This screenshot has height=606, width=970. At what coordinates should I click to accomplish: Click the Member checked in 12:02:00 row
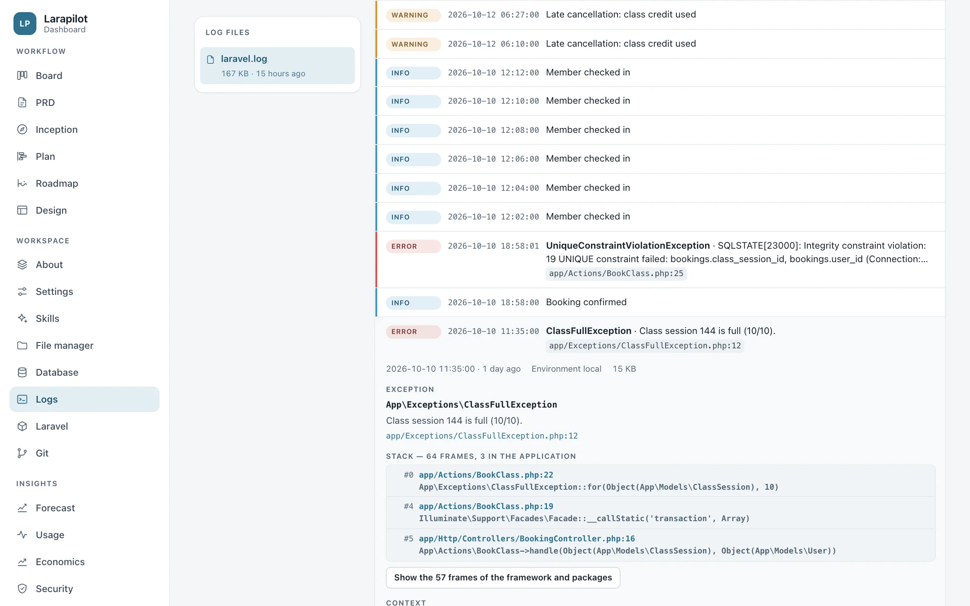[x=661, y=217]
